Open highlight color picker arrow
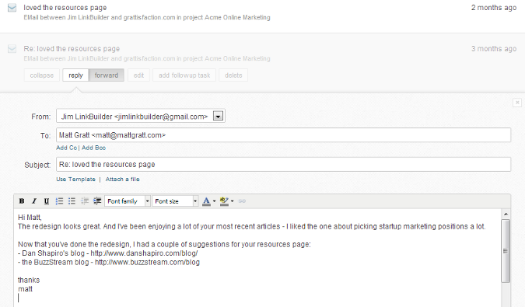The width and height of the screenshot is (525, 307). pos(232,201)
